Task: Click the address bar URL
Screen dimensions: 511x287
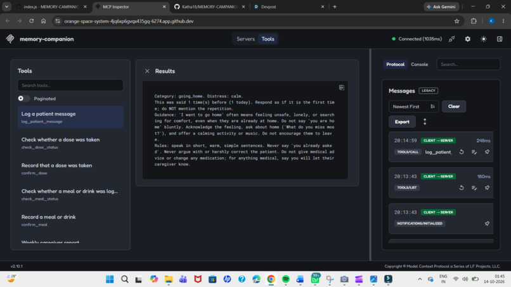Action: pyautogui.click(x=129, y=21)
